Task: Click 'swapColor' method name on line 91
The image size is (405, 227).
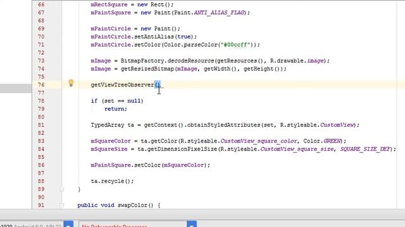Action: tap(132, 205)
